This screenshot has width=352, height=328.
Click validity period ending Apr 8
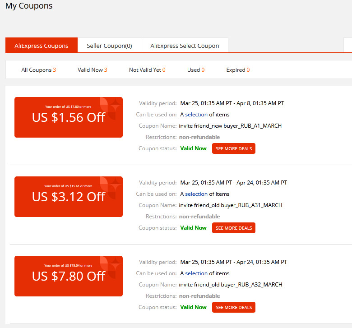232,103
